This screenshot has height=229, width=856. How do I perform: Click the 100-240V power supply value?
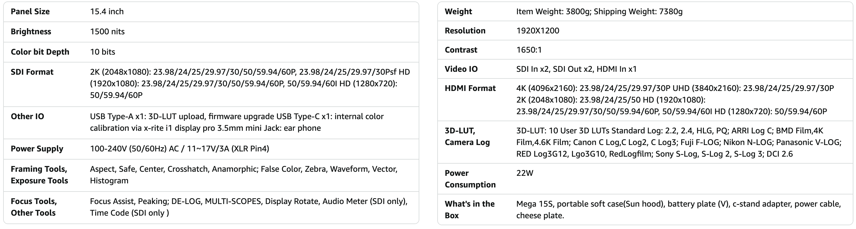point(179,149)
